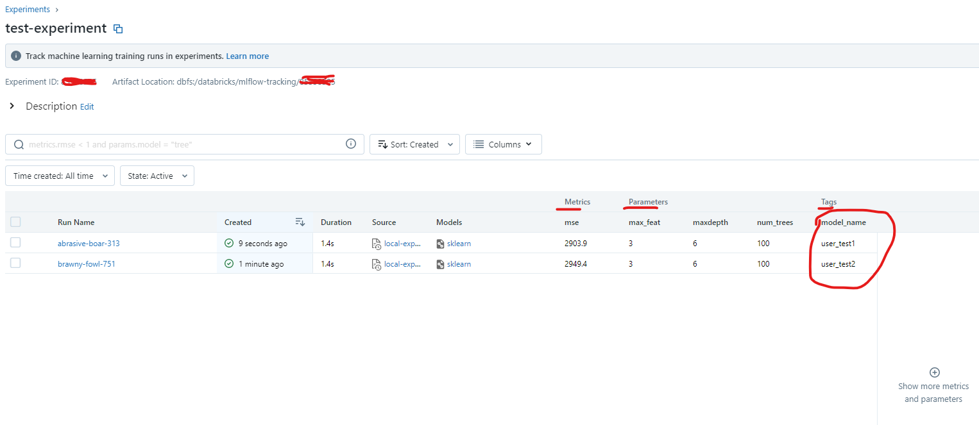
Task: Open the Sort: Created dropdown
Action: point(414,144)
